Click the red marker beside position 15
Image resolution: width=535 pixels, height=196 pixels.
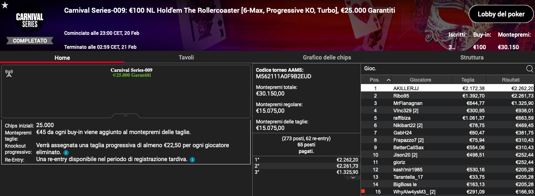(363, 191)
